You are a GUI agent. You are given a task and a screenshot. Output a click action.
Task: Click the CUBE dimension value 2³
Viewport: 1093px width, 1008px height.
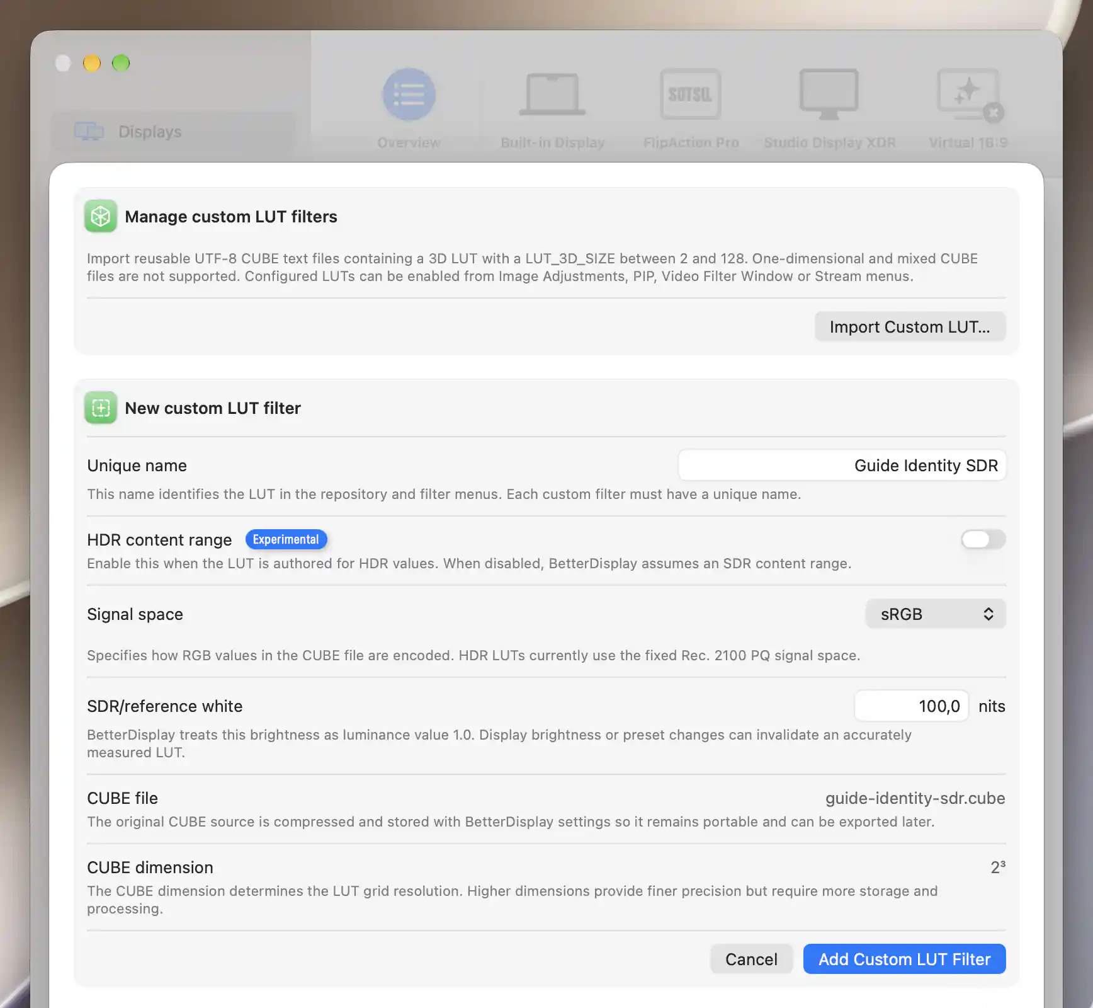coord(998,868)
